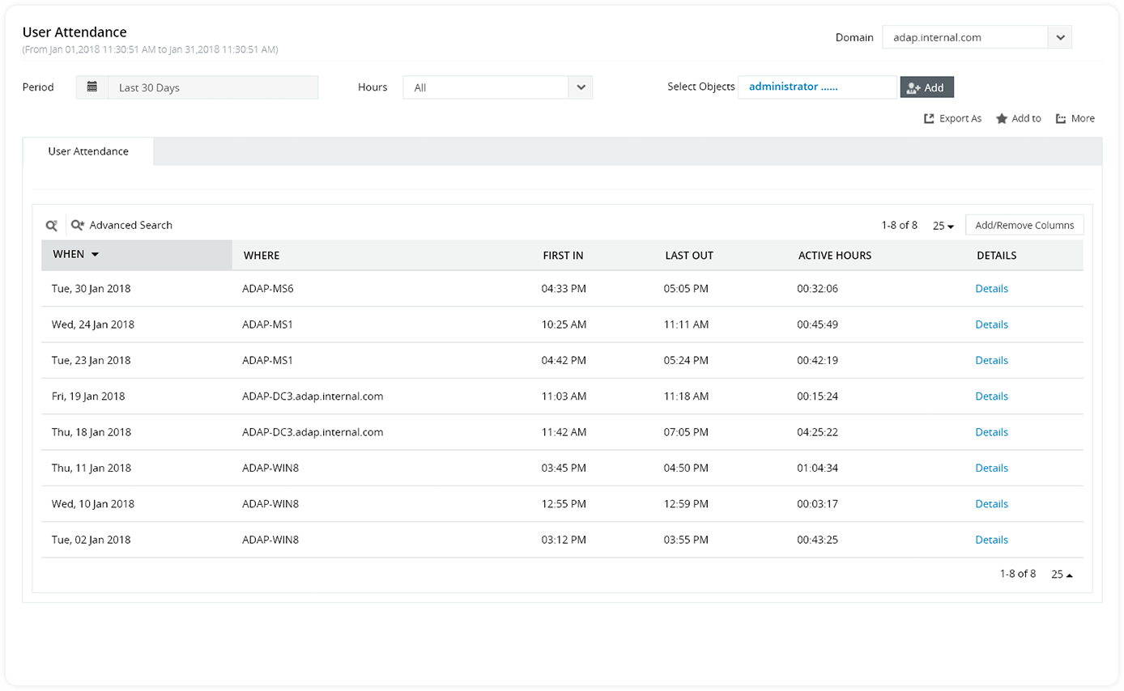This screenshot has height=691, width=1124.
Task: Click the Add to star icon
Action: 1002,119
